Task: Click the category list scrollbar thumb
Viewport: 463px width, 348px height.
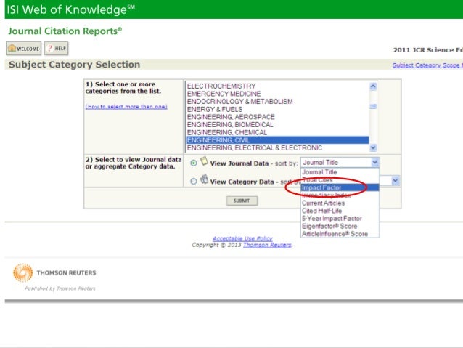Action: [x=373, y=106]
